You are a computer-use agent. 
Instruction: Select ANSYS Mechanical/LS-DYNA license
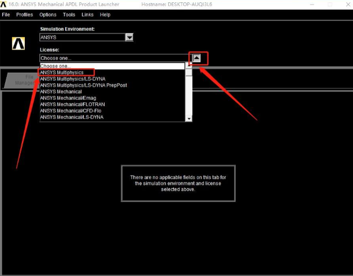[112, 117]
